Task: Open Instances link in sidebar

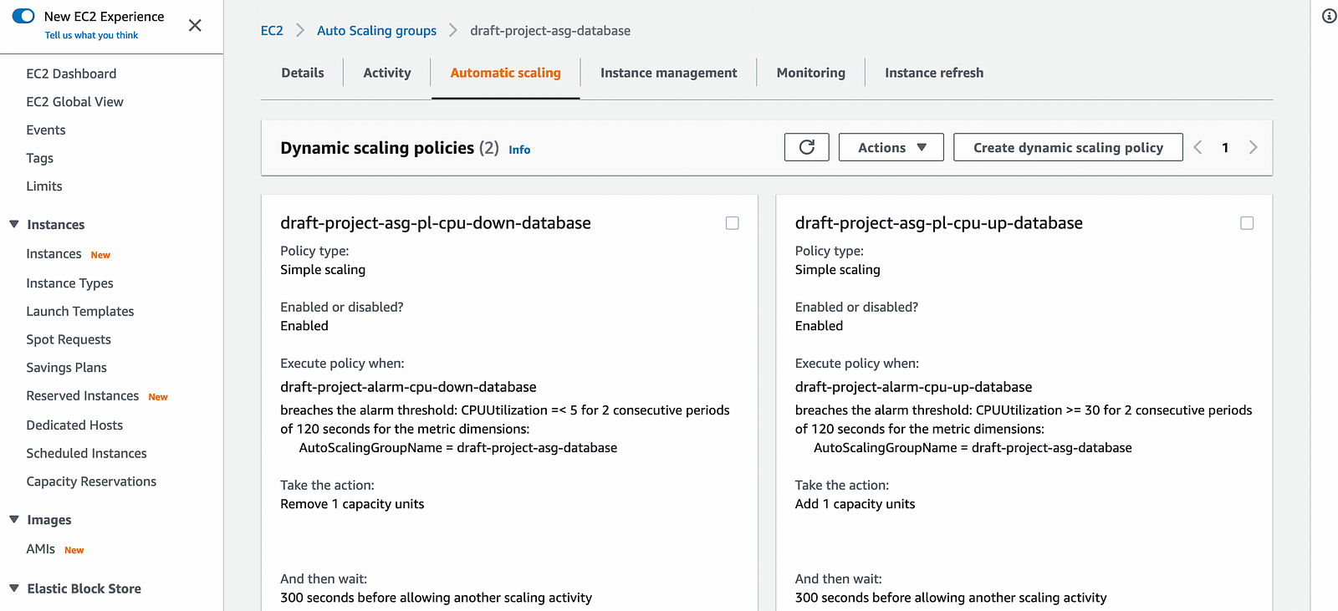Action: [x=54, y=253]
